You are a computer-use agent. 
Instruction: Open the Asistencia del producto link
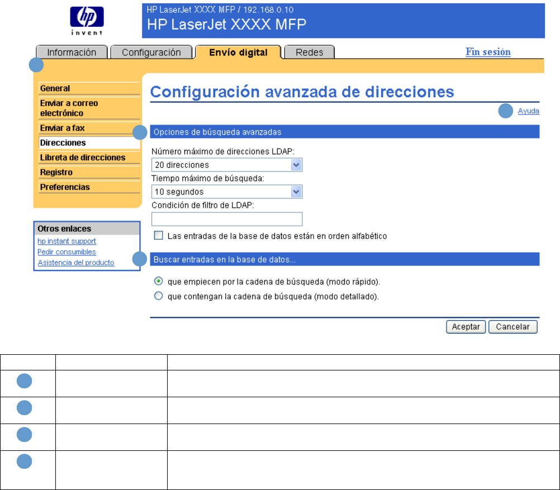tap(75, 263)
